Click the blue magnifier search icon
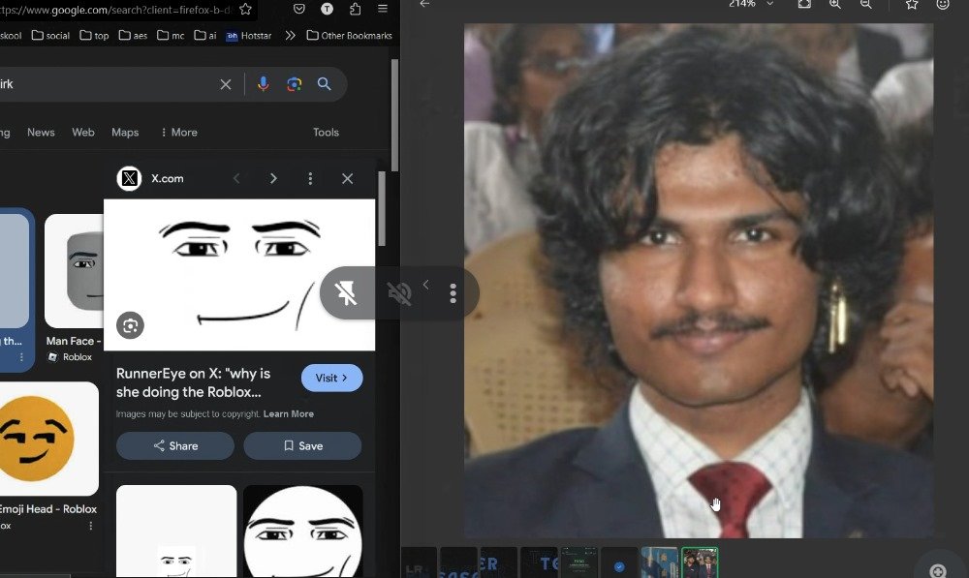 tap(325, 84)
